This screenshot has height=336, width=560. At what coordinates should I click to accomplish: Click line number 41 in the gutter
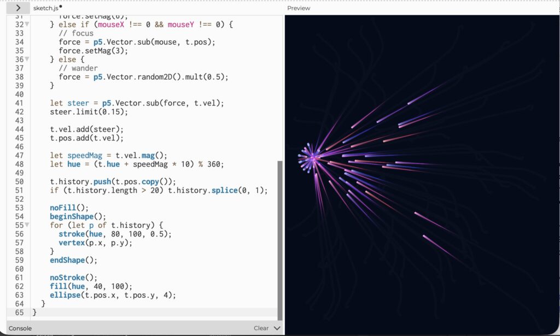[x=19, y=103]
